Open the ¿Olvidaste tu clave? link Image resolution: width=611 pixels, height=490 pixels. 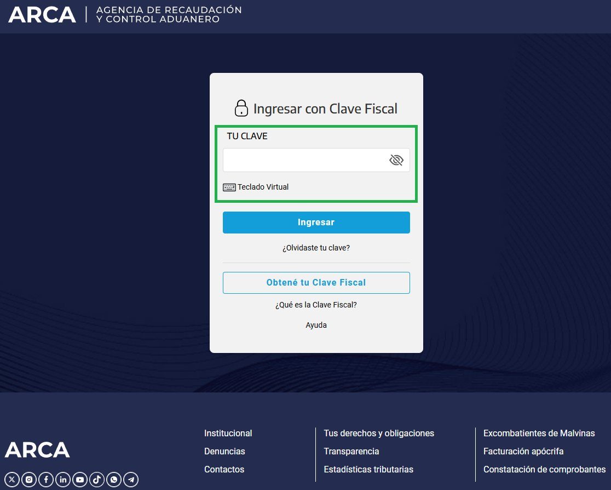[316, 248]
